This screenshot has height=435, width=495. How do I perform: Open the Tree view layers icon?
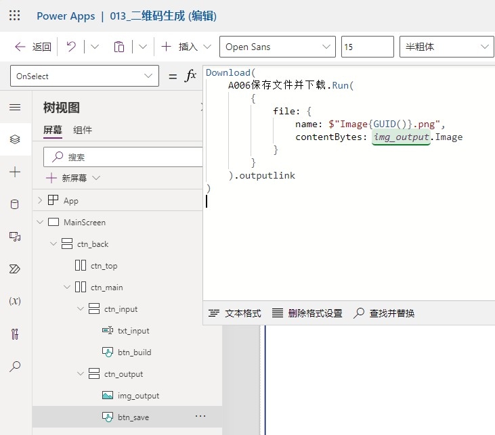pyautogui.click(x=15, y=139)
